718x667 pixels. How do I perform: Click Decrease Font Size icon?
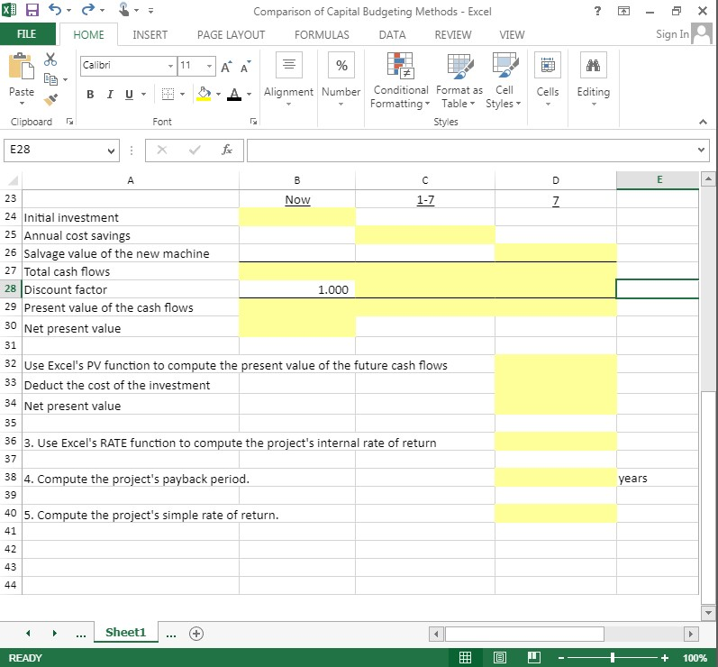tap(245, 67)
